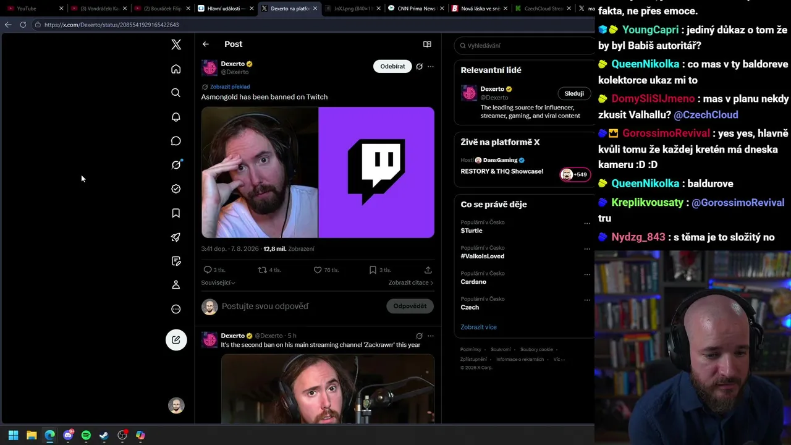Viewport: 791px width, 445px height.
Task: Open Discord from the taskbar
Action: [x=68, y=436]
